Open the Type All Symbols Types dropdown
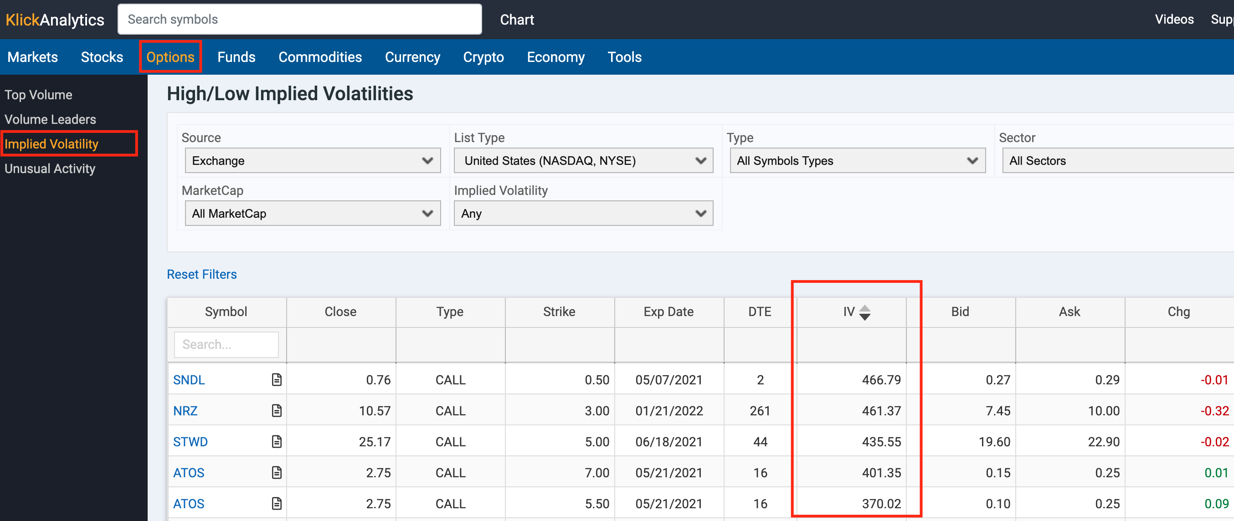Screen dimensions: 1234x521 (x=858, y=160)
